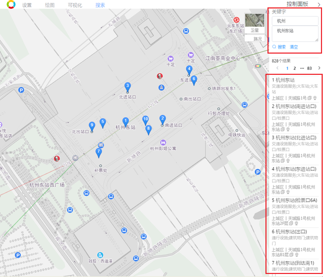This screenshot has height=277, width=323.
Task: Click the pagination ellipsis for more pages
Action: (302, 68)
